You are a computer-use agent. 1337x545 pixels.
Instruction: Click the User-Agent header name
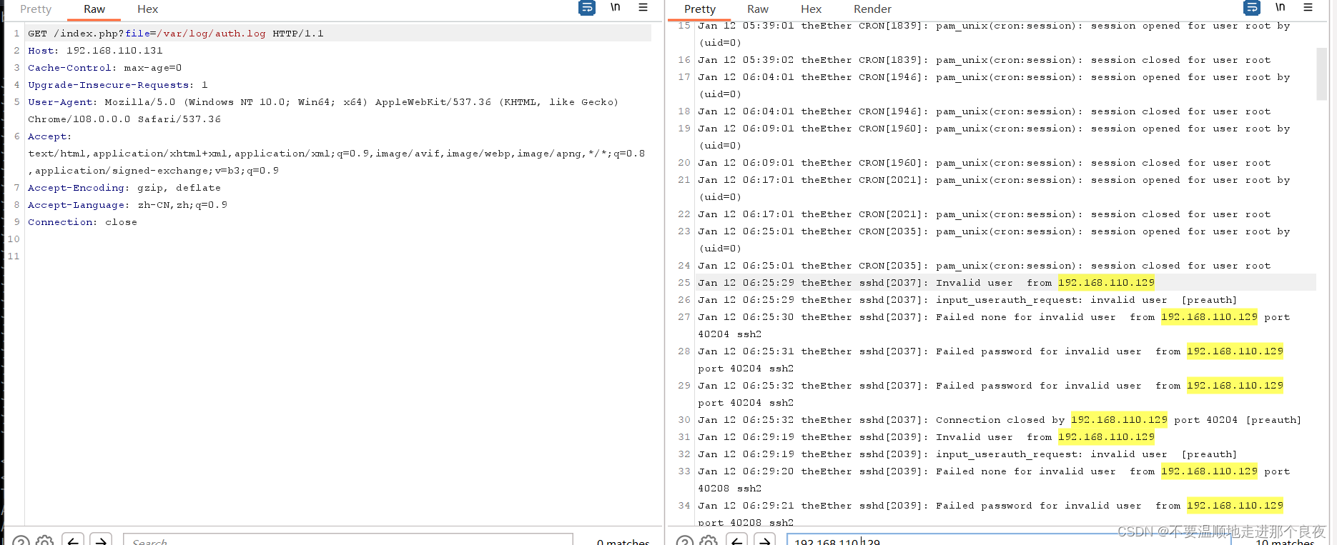(62, 102)
